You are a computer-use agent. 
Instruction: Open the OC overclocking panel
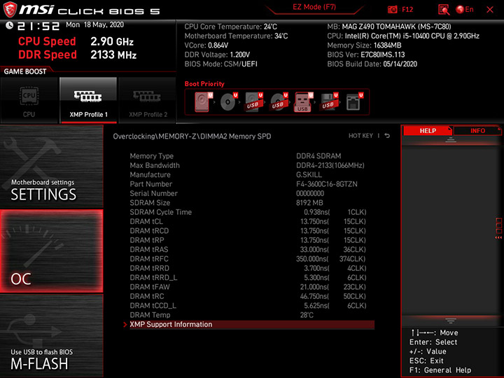pyautogui.click(x=51, y=251)
